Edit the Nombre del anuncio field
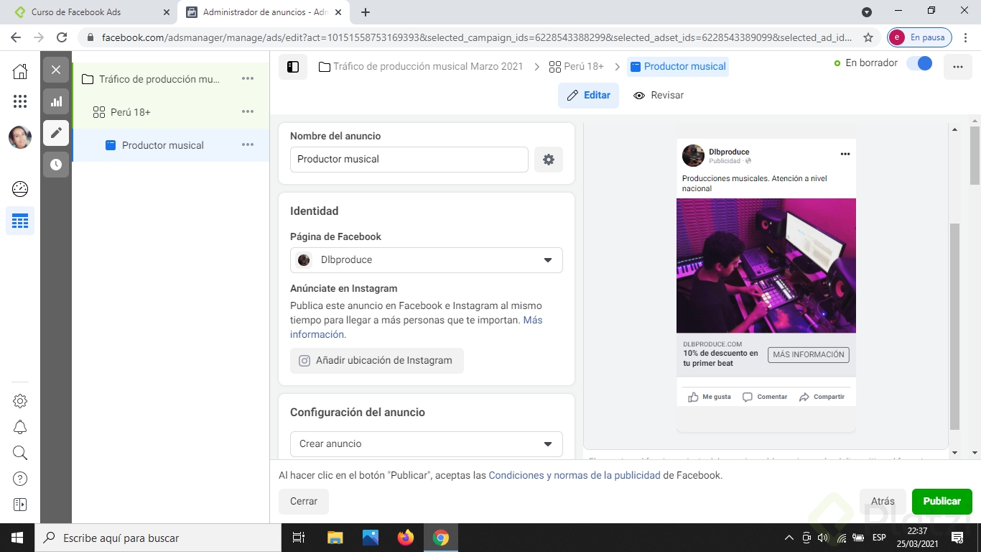The image size is (981, 552). pos(409,160)
